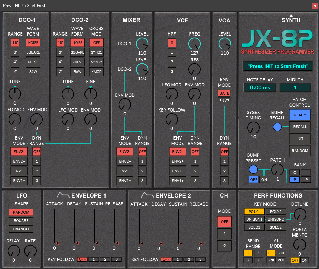The width and height of the screenshot is (319, 269).
Task: Select LFO shape TRIANGLE
Action: click(21, 229)
